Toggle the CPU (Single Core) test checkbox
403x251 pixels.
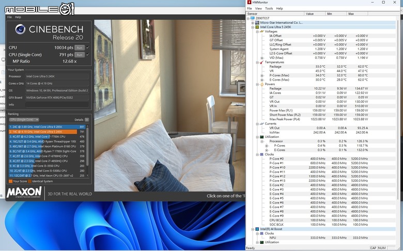[88, 55]
